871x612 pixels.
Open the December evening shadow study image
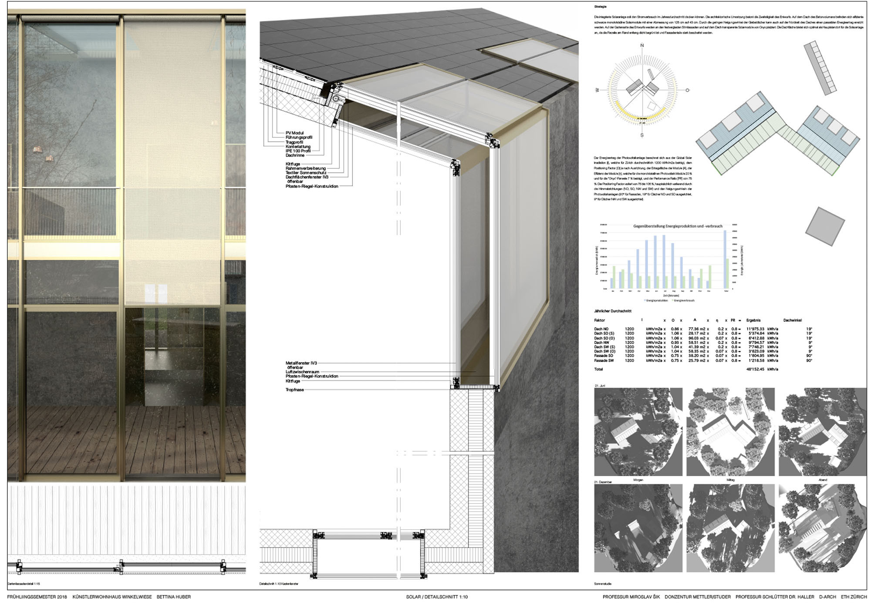823,528
